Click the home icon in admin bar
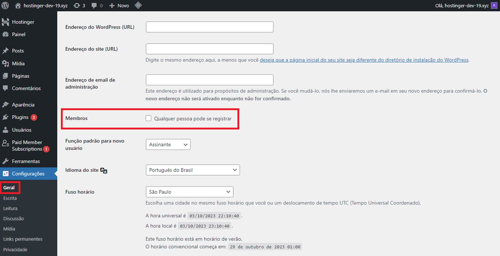 (x=18, y=5)
